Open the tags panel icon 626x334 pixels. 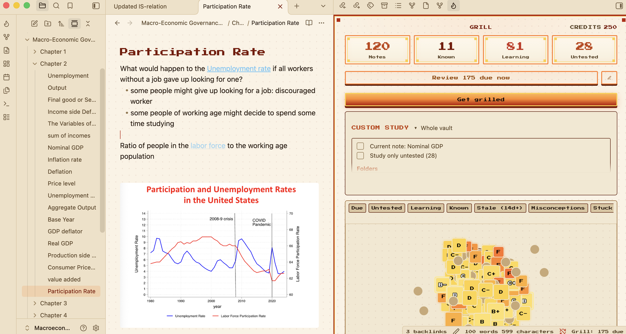point(370,6)
